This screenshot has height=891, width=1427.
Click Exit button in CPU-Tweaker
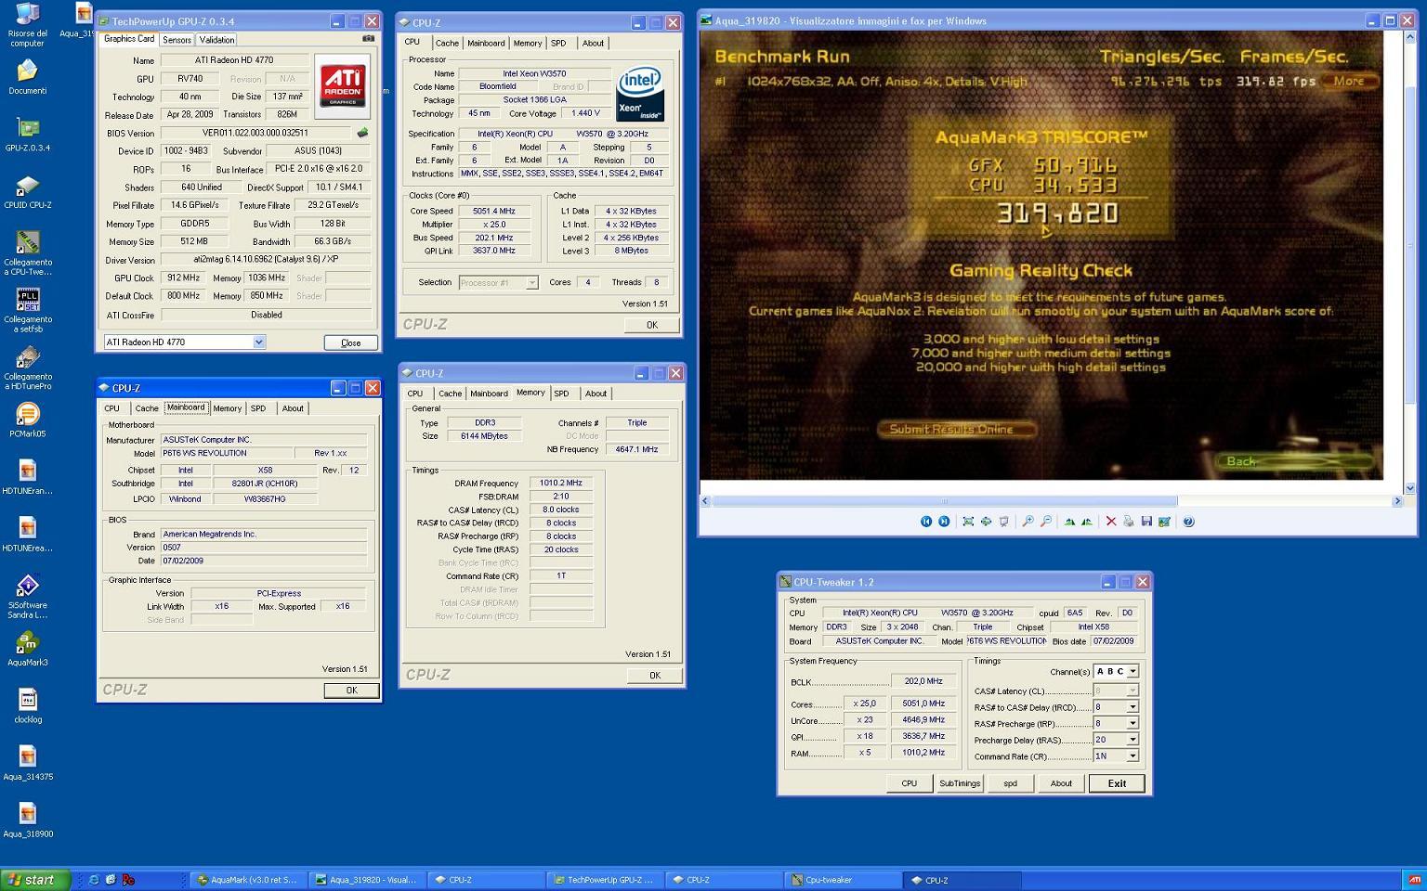(1117, 783)
